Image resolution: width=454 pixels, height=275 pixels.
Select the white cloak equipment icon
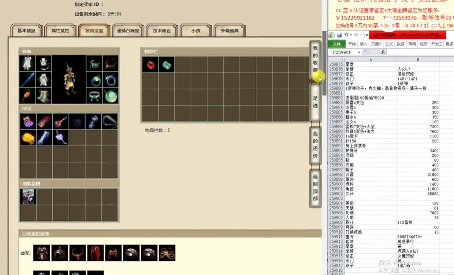click(x=27, y=63)
